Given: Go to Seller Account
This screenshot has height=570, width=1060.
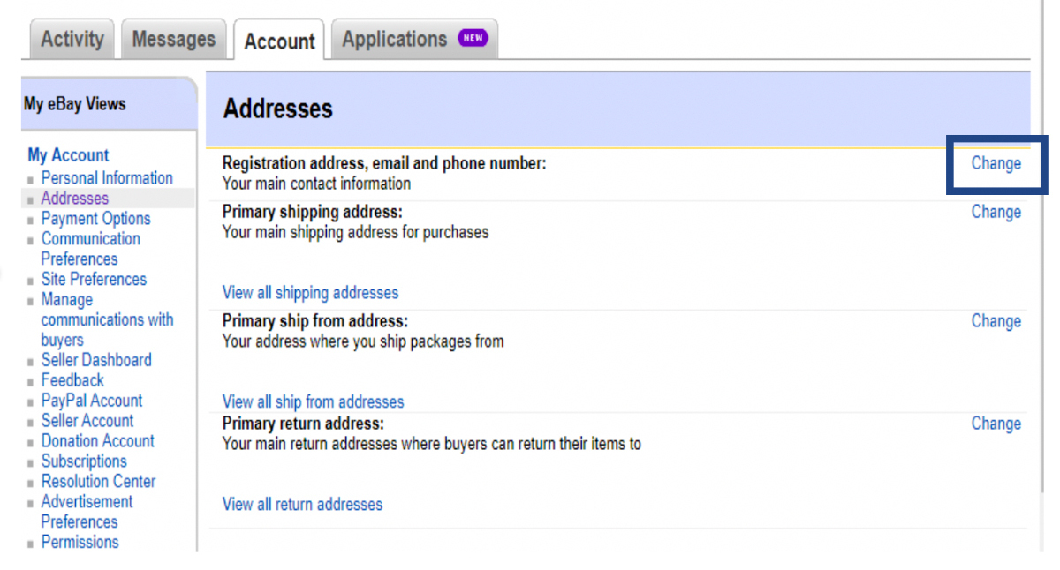Looking at the screenshot, I should (87, 421).
